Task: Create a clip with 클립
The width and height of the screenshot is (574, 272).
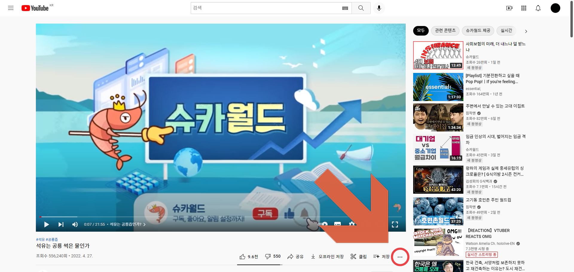Action: (358, 256)
